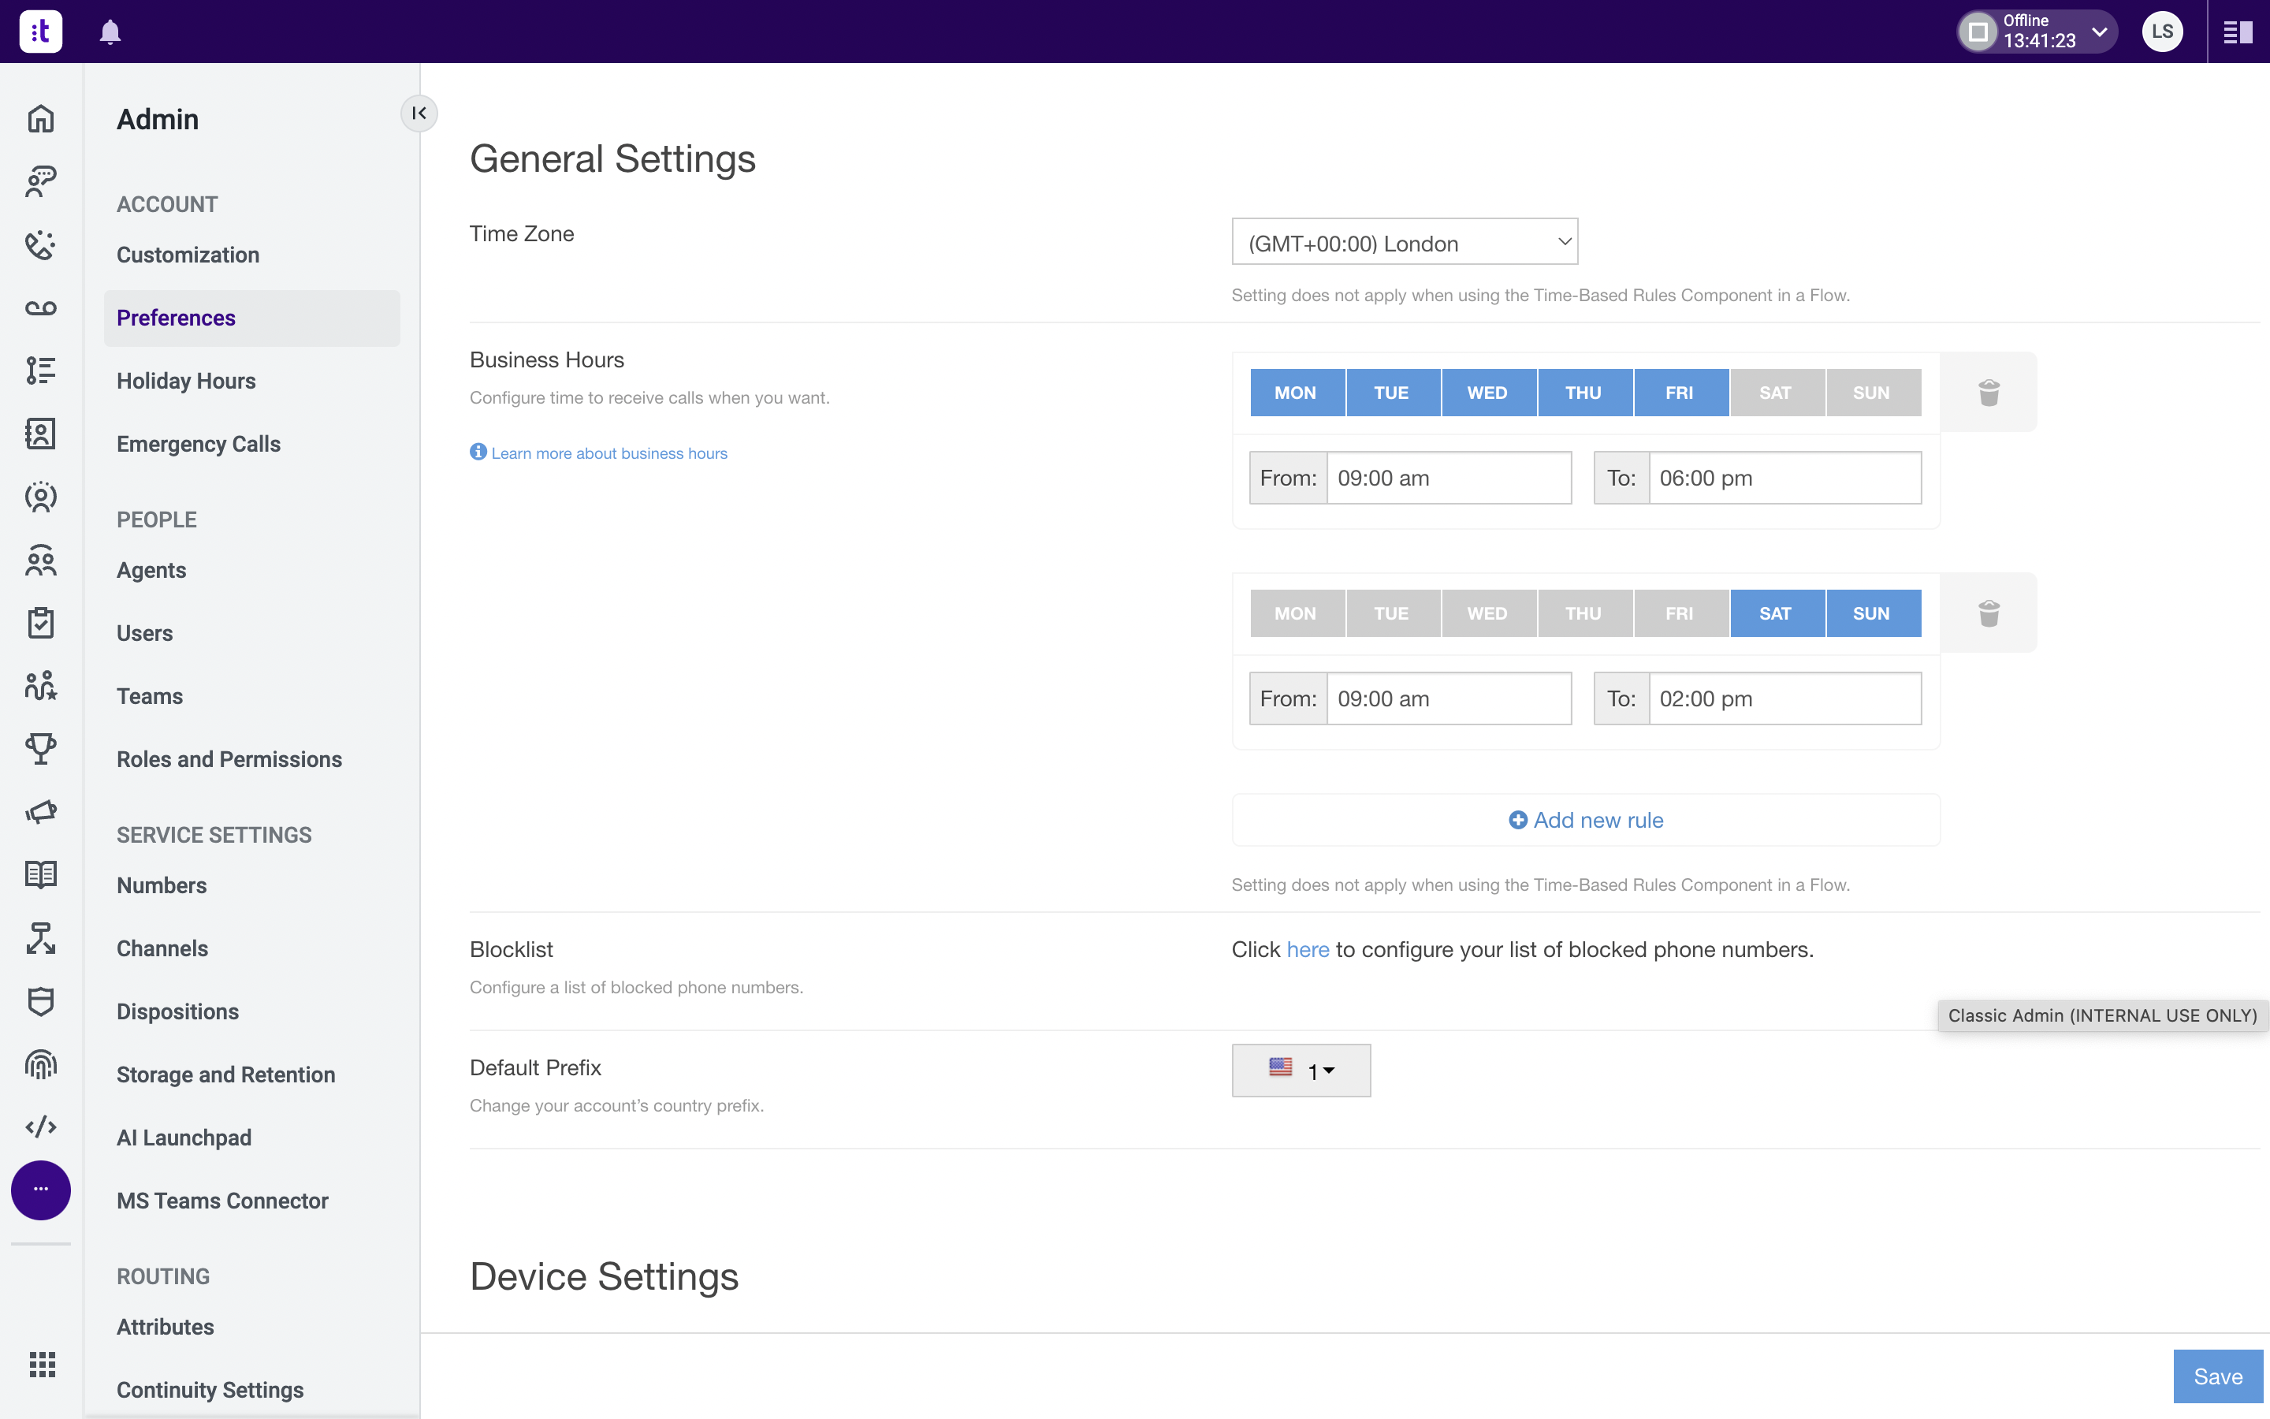Open the trophy icon

point(40,749)
